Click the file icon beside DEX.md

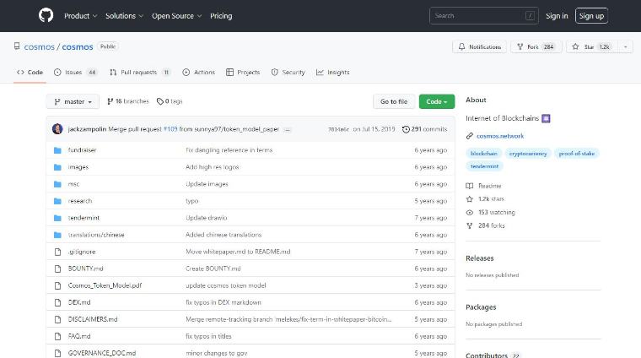click(x=57, y=302)
